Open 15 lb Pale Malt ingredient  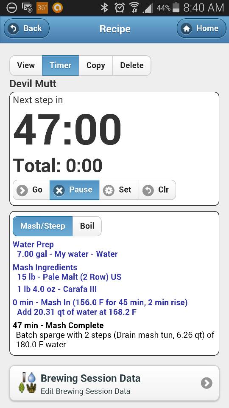point(69,277)
